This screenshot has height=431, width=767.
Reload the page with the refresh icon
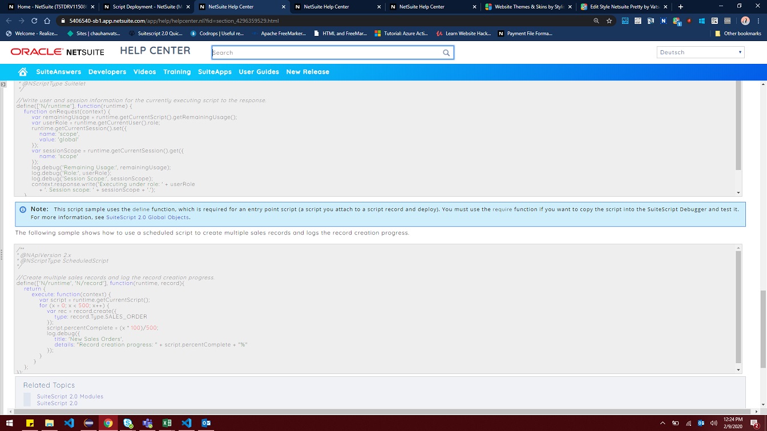pyautogui.click(x=34, y=21)
